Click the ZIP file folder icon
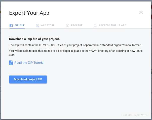 click(11, 25)
